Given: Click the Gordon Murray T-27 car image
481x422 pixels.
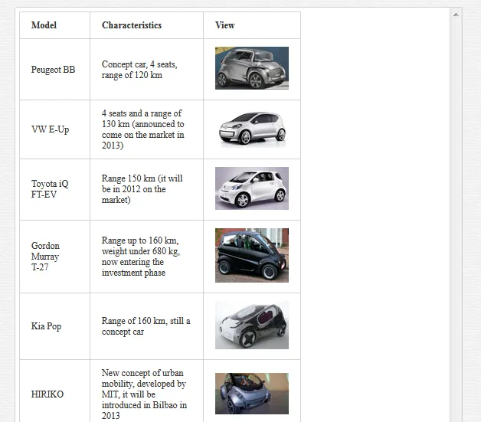Looking at the screenshot, I should (x=252, y=255).
